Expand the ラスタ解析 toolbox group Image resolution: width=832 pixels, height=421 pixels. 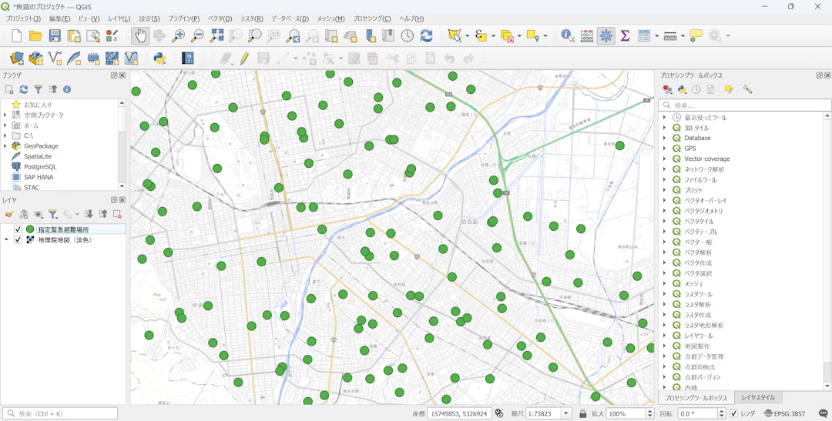664,304
